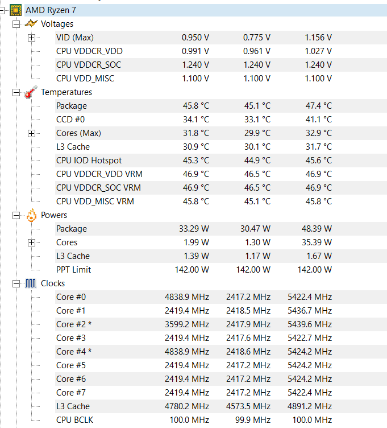Click the 47.4 °C Package maximum value
The width and height of the screenshot is (387, 428).
[x=319, y=106]
